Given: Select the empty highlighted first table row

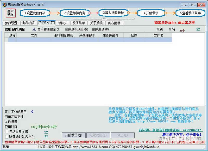Looking at the screenshot, I should 88,40.
